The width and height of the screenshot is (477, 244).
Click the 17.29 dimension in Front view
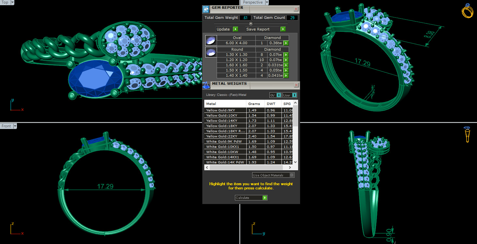[x=105, y=186]
